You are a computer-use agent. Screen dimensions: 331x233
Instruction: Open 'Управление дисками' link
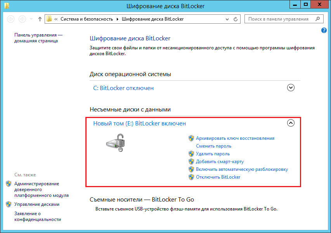tap(37, 204)
